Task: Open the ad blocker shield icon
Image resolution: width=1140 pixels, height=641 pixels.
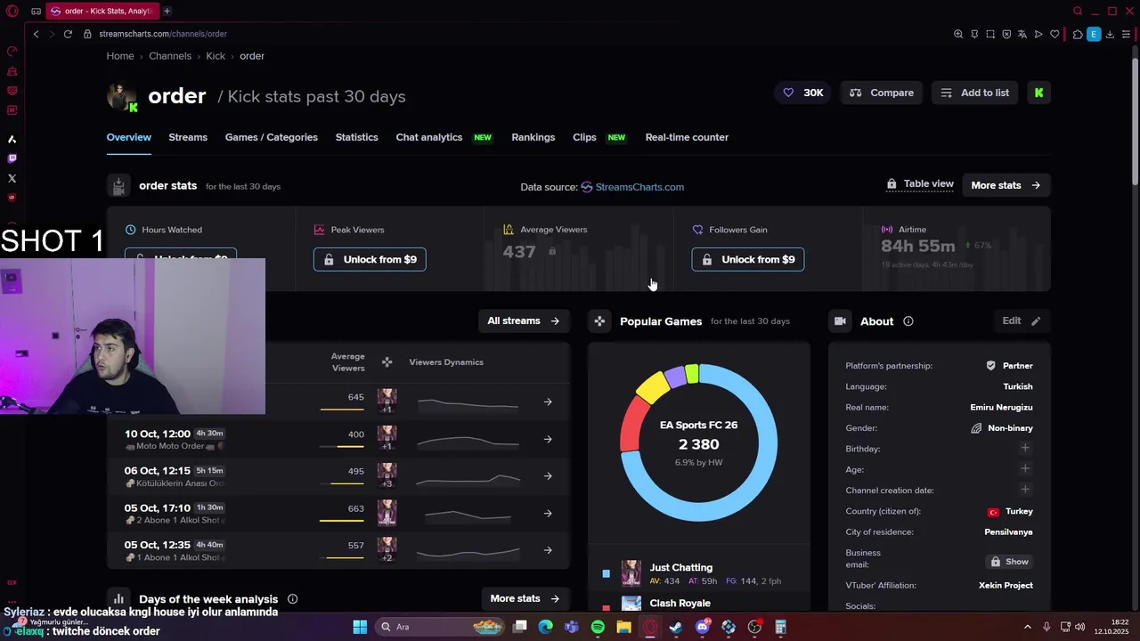Action: point(1006,34)
